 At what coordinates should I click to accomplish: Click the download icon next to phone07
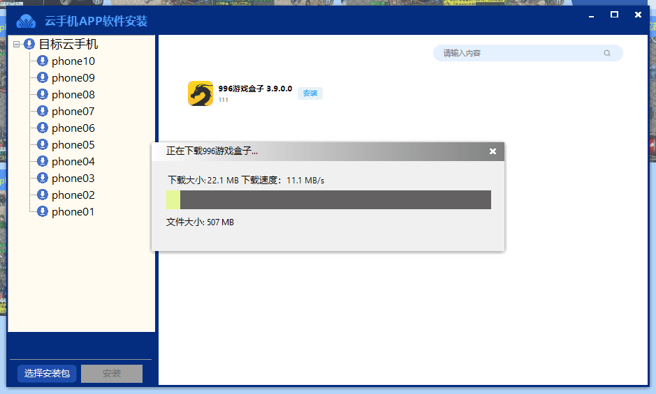[42, 111]
